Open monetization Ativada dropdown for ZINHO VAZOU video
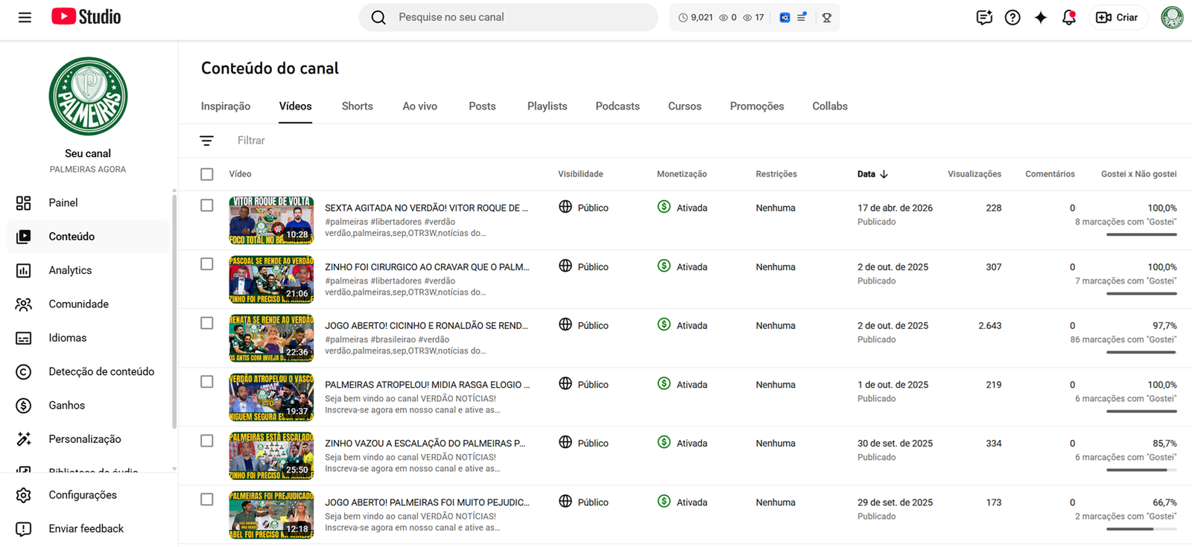This screenshot has width=1192, height=547. pyautogui.click(x=682, y=443)
